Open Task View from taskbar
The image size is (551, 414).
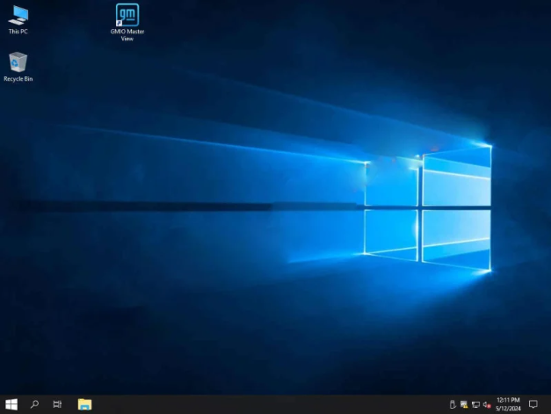pos(57,404)
